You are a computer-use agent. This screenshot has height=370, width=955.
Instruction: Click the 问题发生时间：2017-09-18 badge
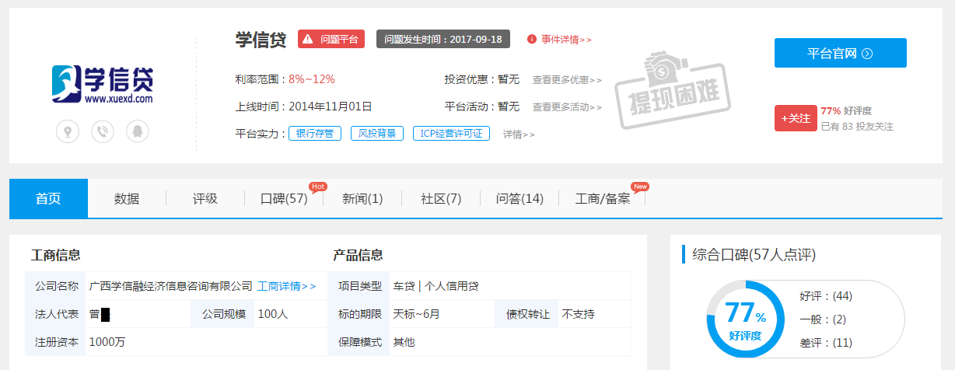[x=443, y=39]
